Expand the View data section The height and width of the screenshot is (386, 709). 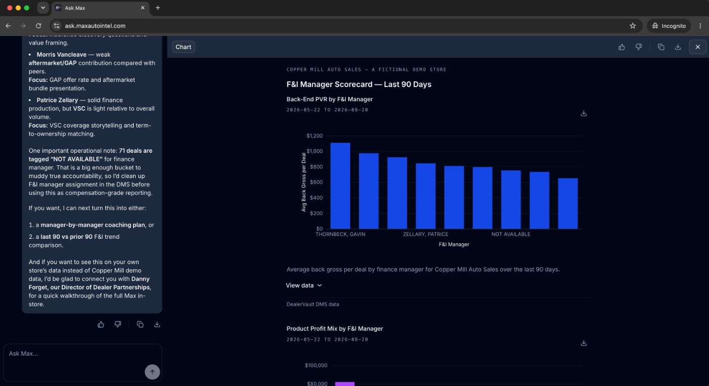(x=304, y=285)
